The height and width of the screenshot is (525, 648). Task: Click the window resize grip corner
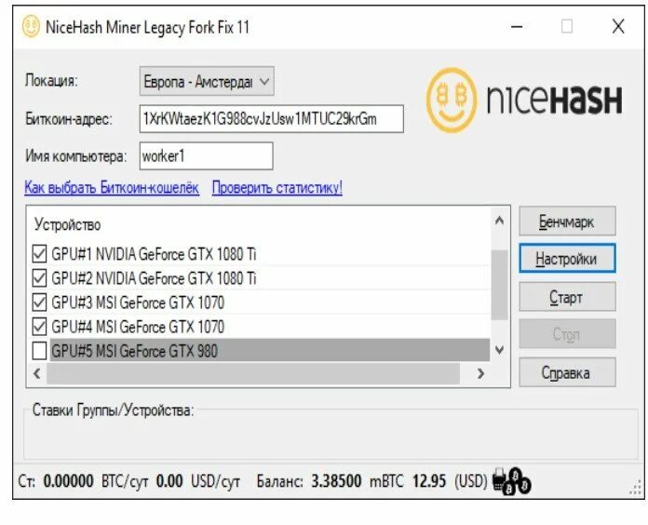coord(636,489)
